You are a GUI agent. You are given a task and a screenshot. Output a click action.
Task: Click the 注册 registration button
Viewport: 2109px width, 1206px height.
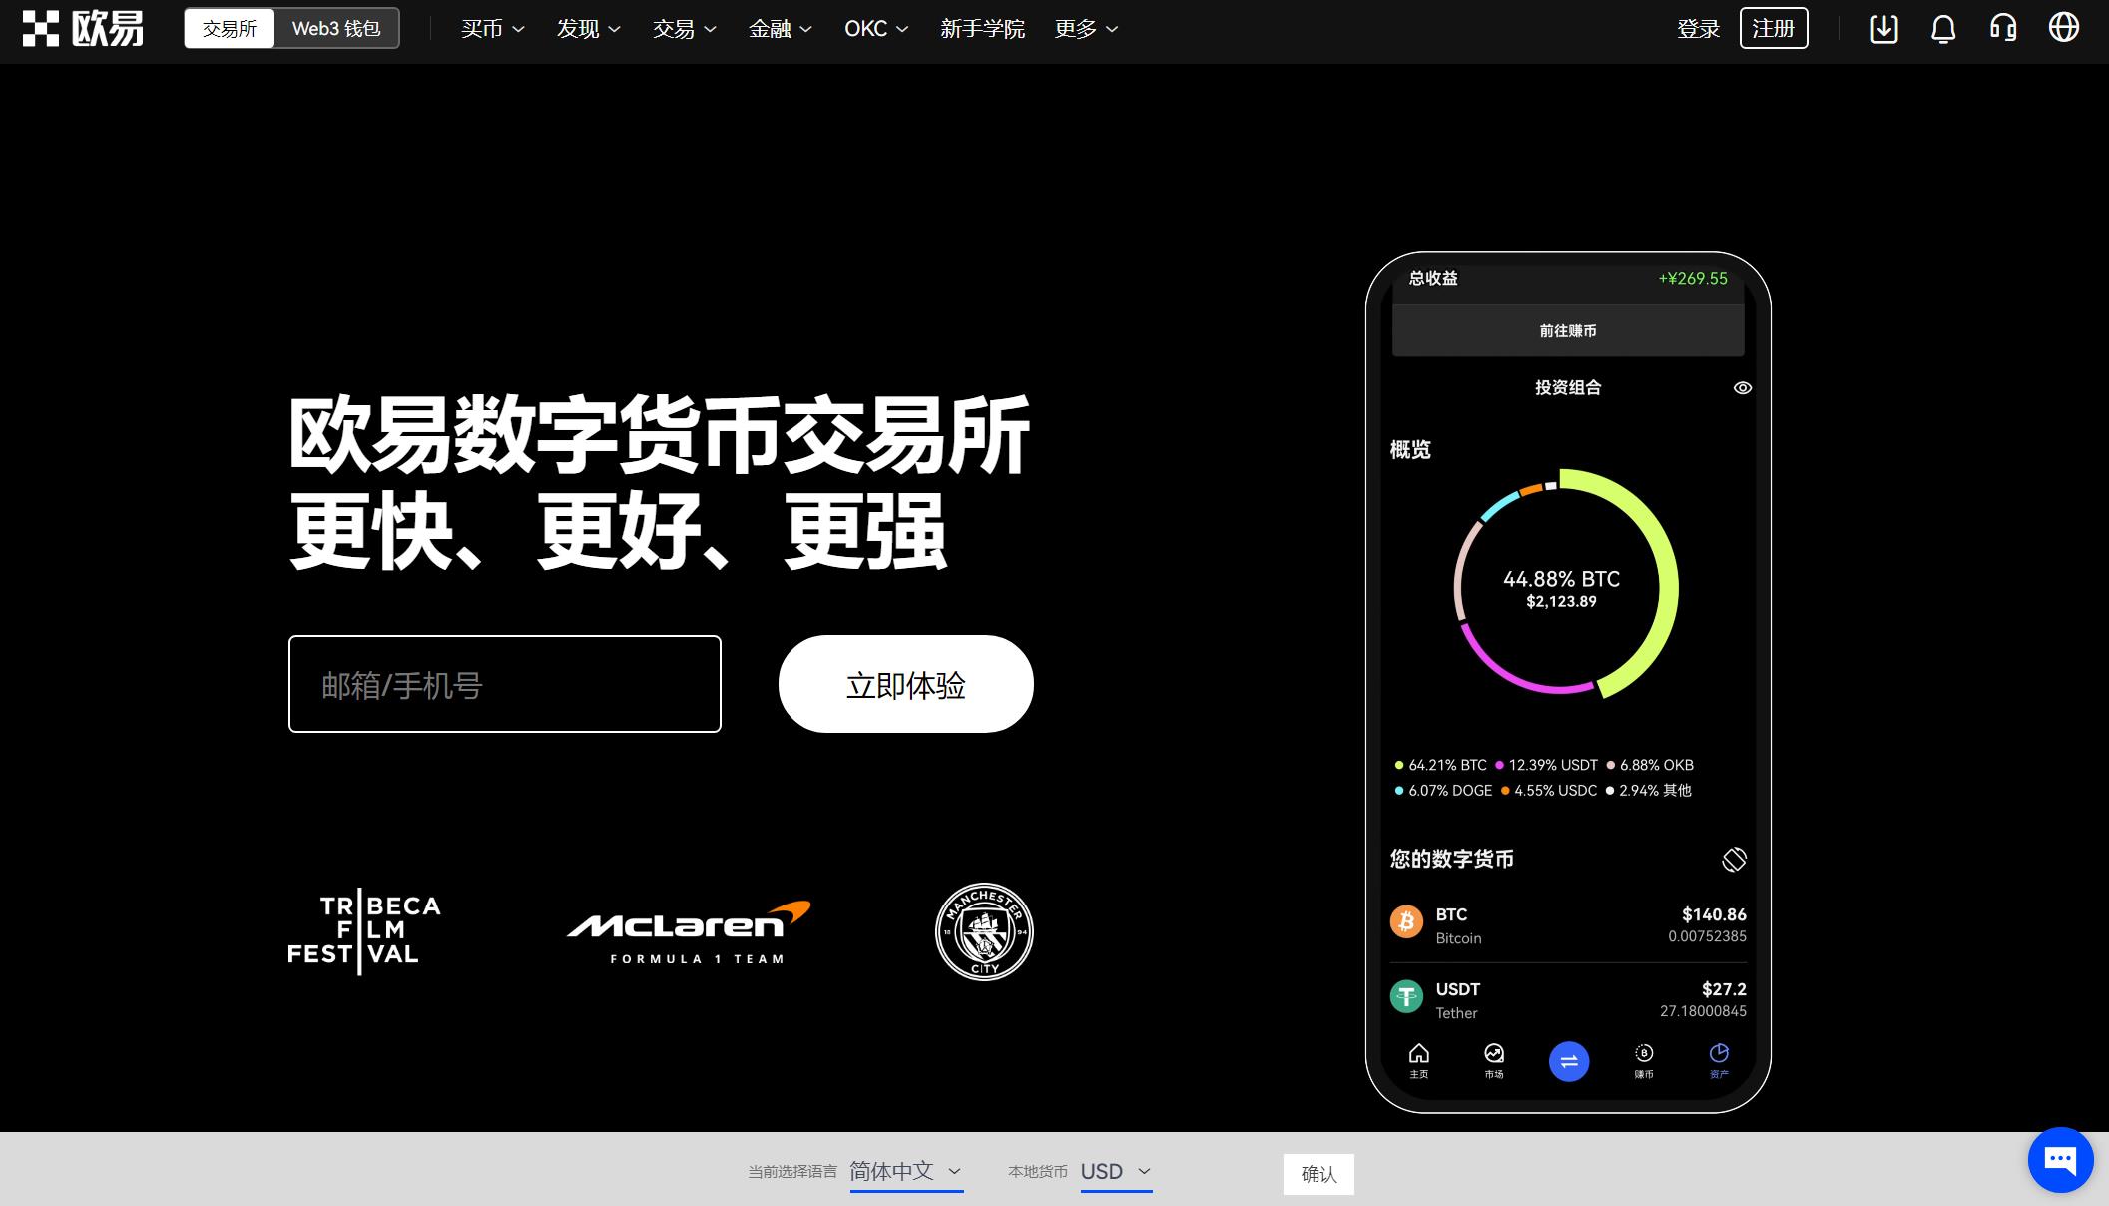pyautogui.click(x=1775, y=29)
